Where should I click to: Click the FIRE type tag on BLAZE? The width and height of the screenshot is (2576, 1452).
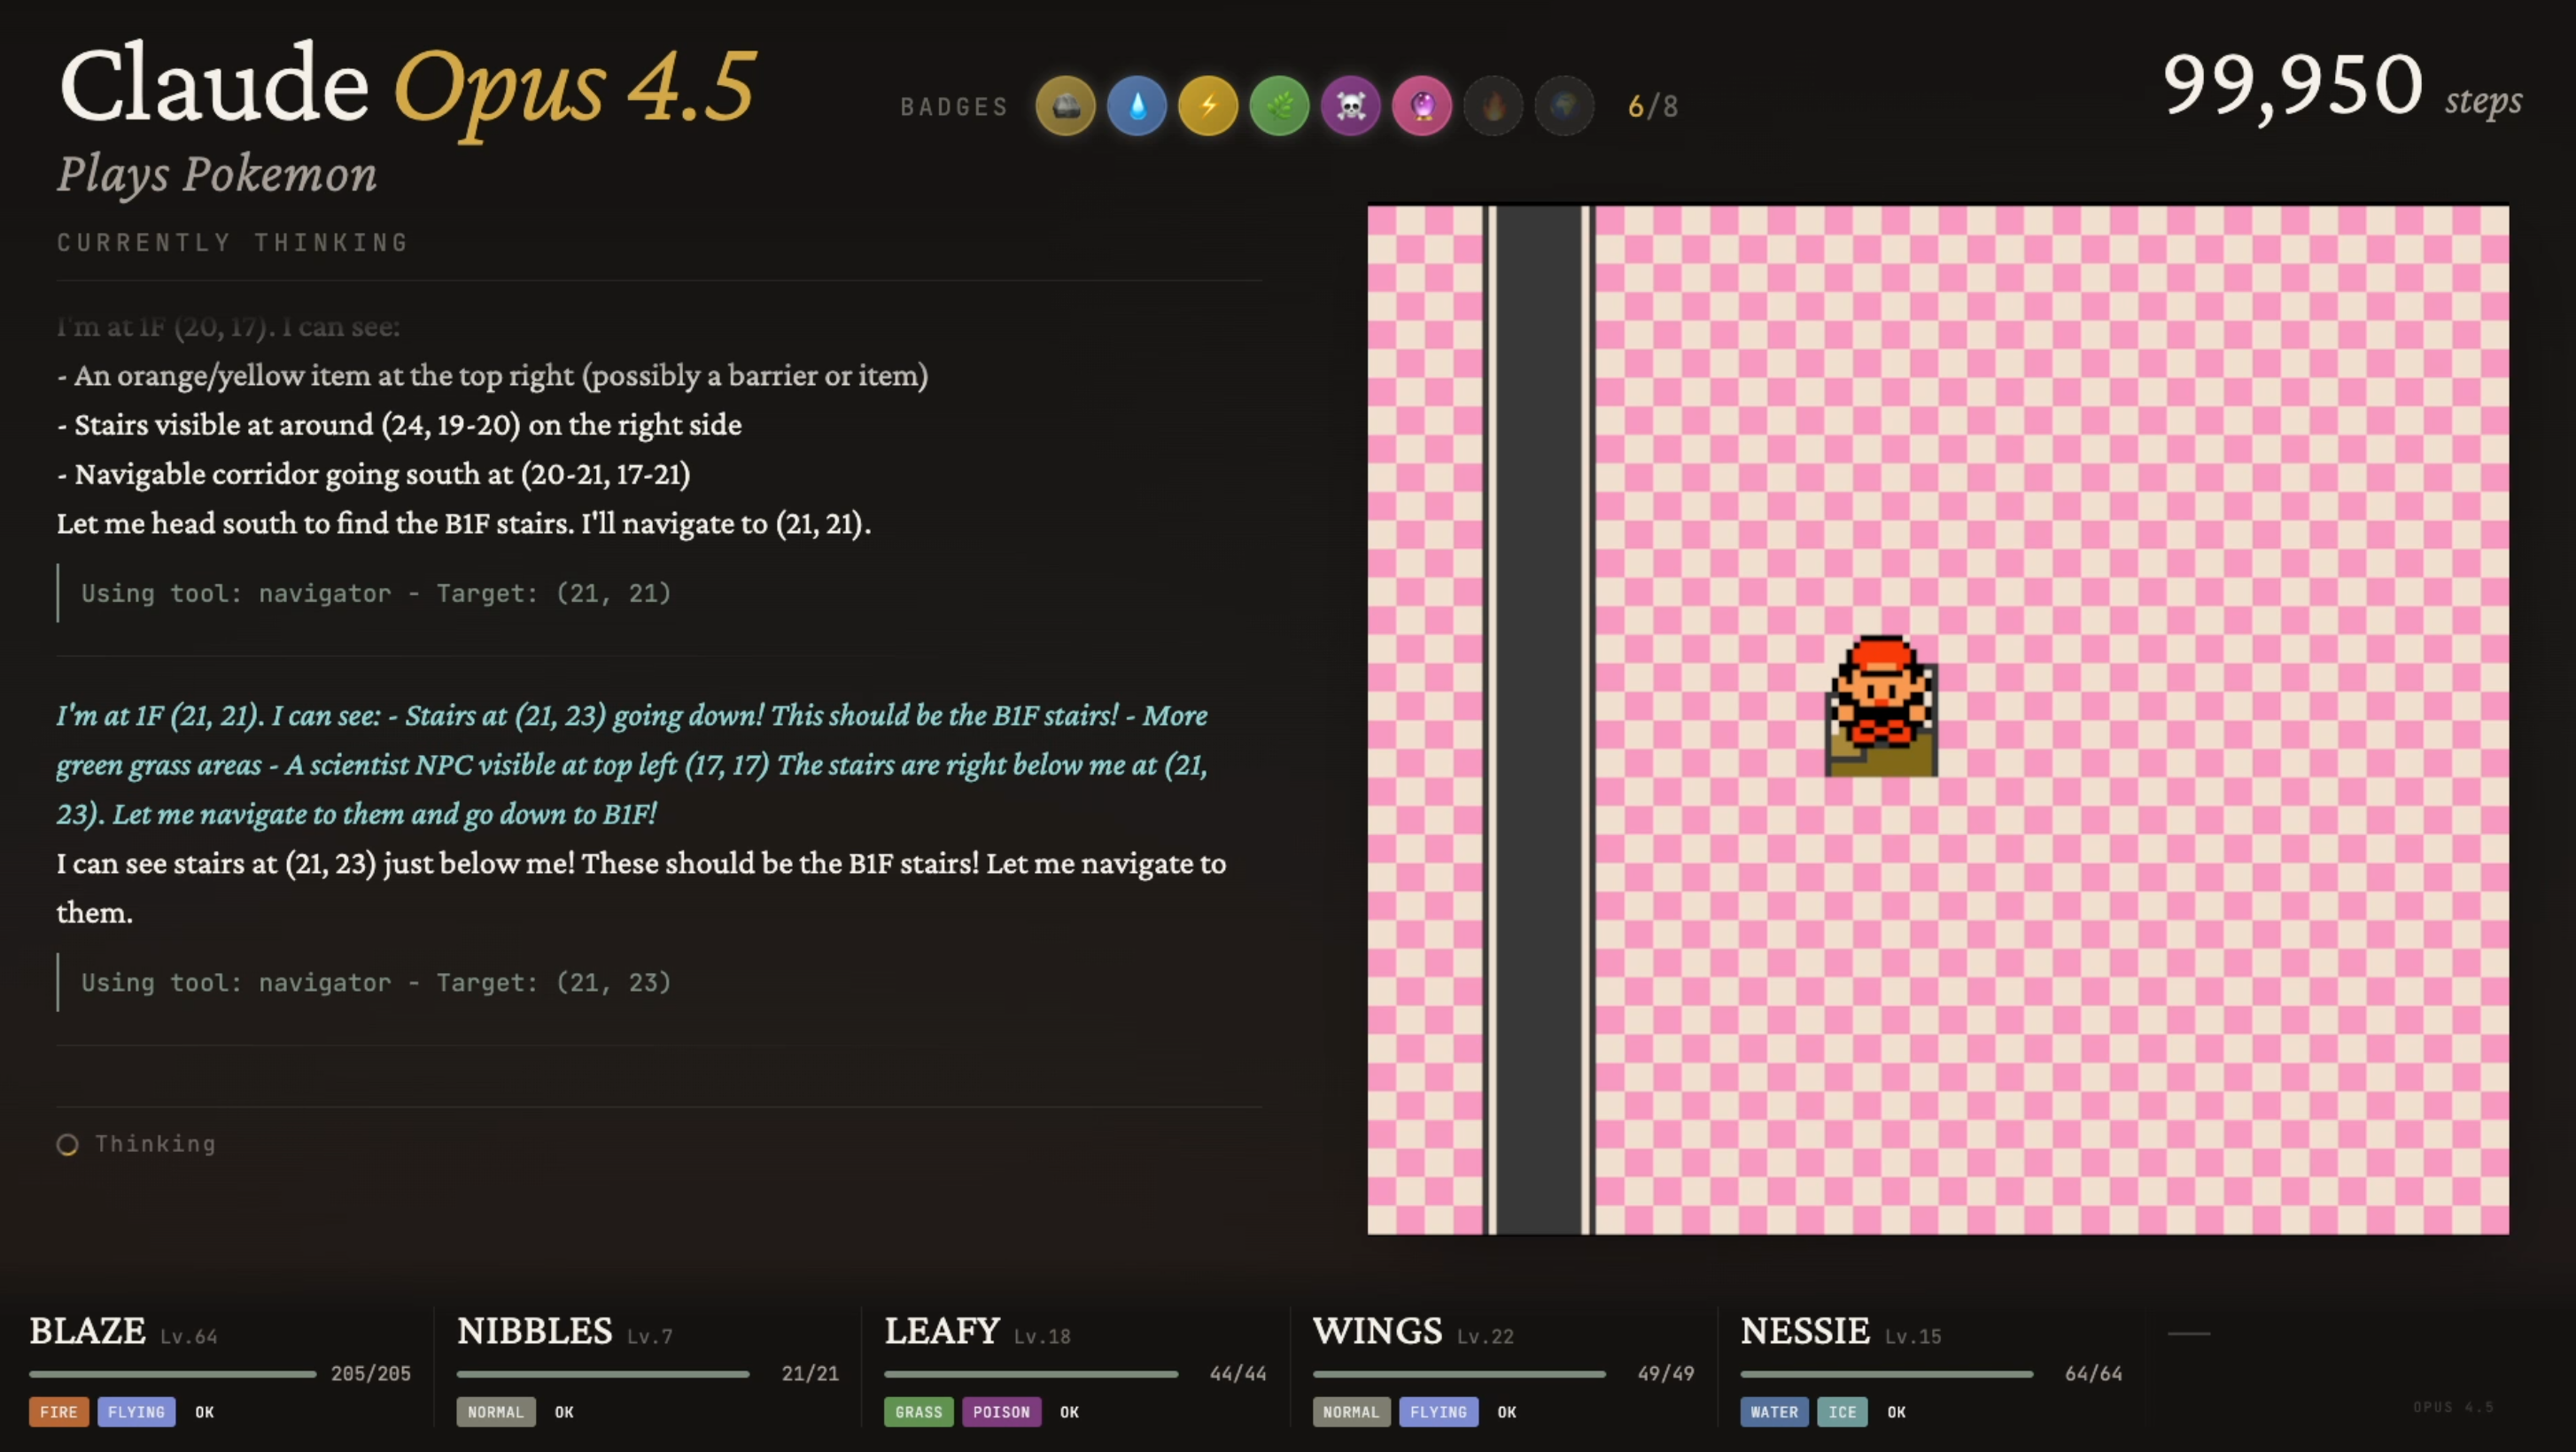click(x=59, y=1412)
